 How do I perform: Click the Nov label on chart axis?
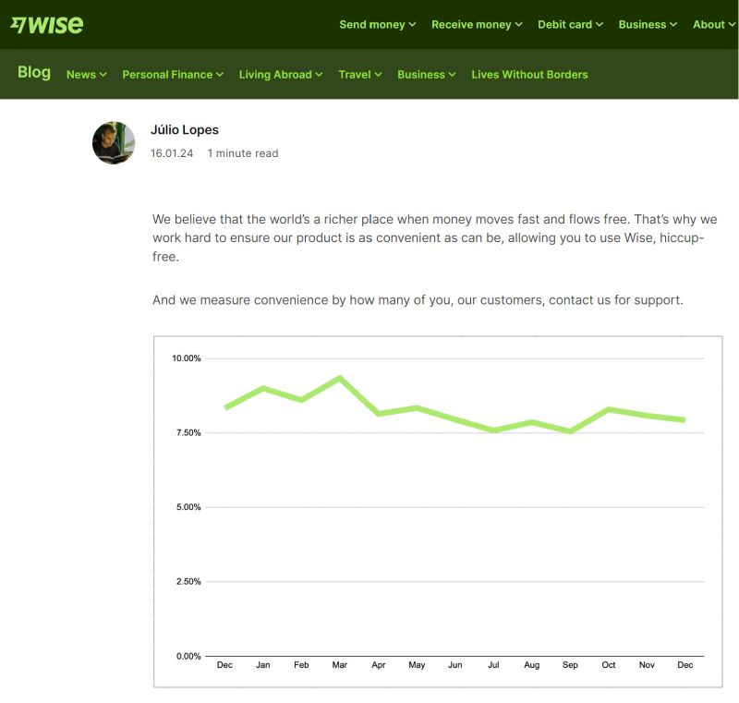click(647, 665)
